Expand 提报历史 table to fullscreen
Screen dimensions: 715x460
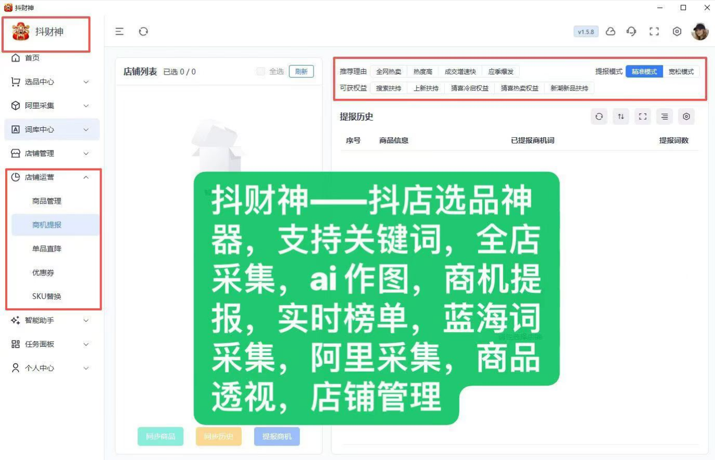pos(643,116)
